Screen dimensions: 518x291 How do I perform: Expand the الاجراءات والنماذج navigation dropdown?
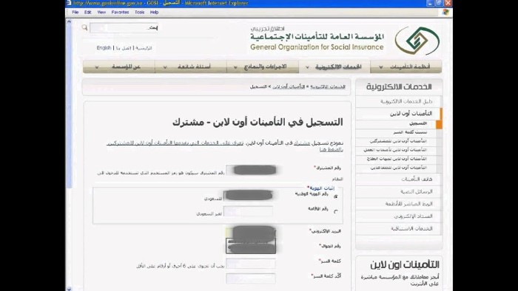click(x=263, y=67)
